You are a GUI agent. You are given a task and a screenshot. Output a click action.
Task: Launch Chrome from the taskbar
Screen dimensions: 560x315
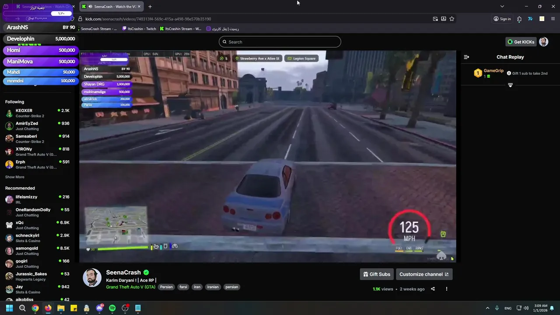(35, 308)
